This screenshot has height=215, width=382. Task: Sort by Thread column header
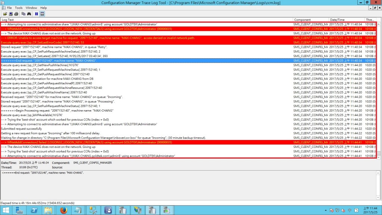point(370,20)
